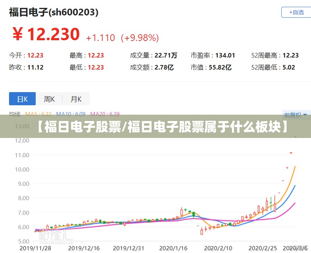Select the 2019/11/28 date axis marker
The width and height of the screenshot is (311, 253).
(35, 248)
